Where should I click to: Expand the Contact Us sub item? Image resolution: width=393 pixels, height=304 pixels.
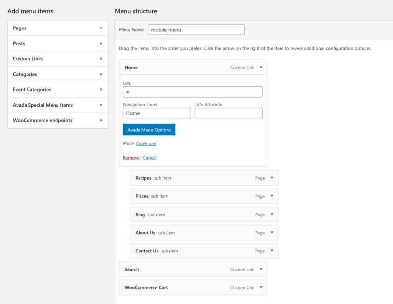[272, 251]
